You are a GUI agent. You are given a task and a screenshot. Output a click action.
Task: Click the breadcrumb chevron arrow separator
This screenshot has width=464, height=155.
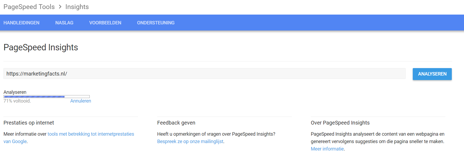point(60,7)
